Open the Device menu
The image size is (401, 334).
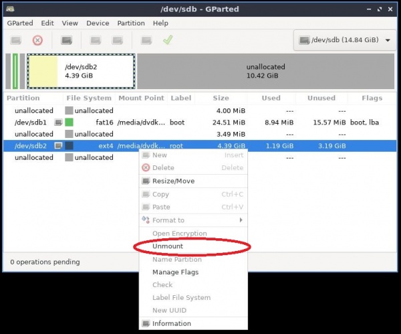[98, 23]
